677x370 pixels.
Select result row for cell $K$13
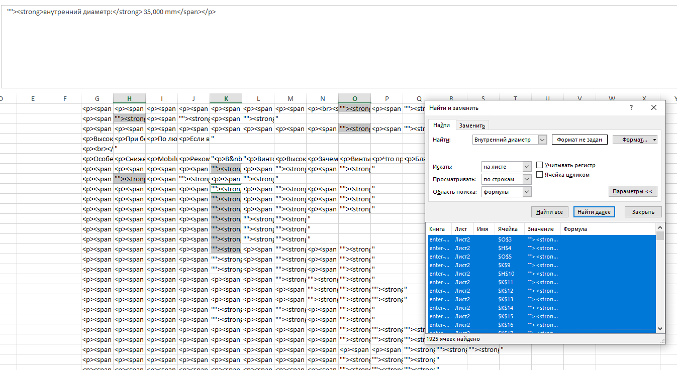tap(542, 299)
